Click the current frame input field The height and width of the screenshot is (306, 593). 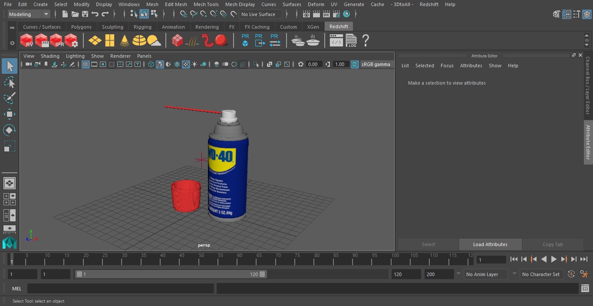(x=491, y=260)
